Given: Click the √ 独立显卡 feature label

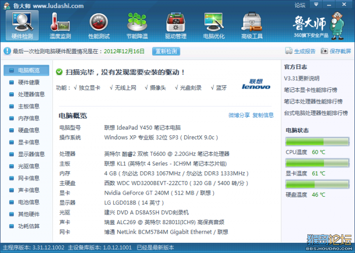Looking at the screenshot, I should pos(87,88).
